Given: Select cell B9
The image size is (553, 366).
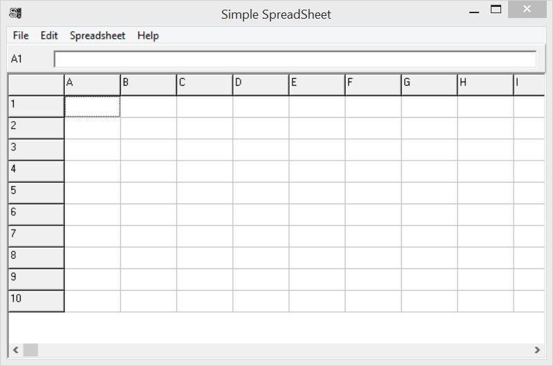Looking at the screenshot, I should coord(149,280).
